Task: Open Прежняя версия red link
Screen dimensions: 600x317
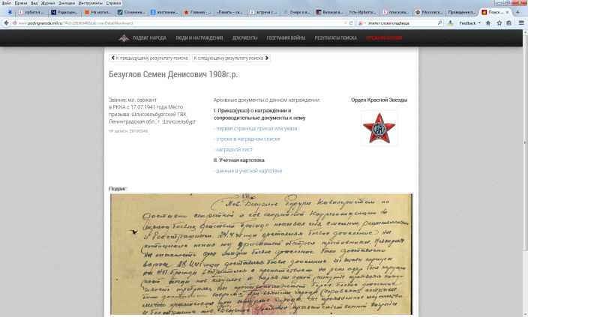Action: click(384, 38)
